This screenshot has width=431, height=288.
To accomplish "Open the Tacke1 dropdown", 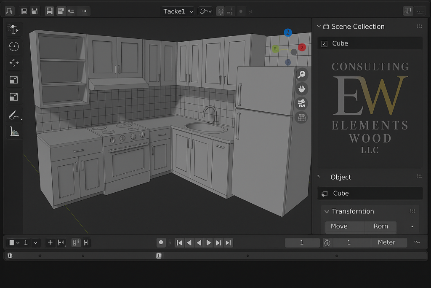I will click(x=178, y=11).
